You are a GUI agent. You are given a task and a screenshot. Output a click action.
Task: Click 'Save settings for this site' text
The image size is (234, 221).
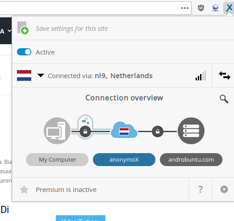point(72,29)
